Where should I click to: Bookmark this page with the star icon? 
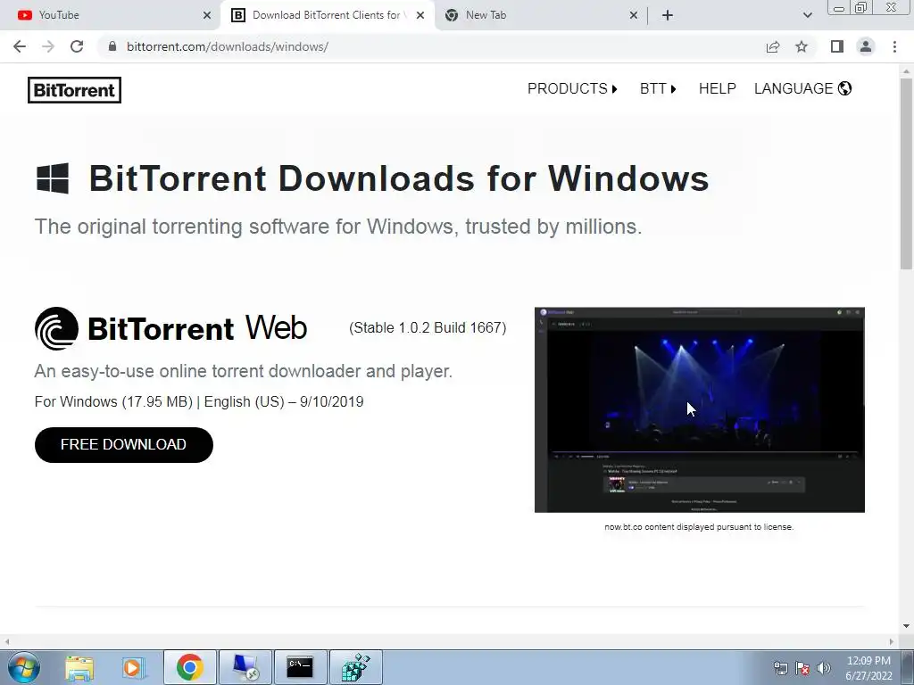pyautogui.click(x=802, y=46)
